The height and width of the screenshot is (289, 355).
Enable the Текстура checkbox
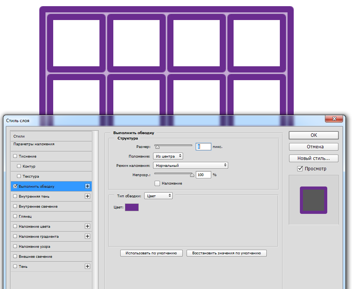(x=19, y=176)
